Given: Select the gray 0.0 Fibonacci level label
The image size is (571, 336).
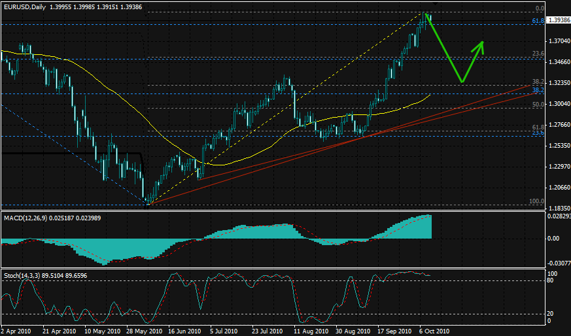Looking at the screenshot, I should pyautogui.click(x=540, y=8).
